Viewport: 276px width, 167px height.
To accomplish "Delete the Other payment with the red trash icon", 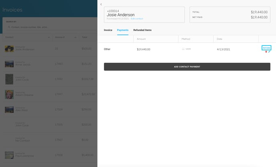I will (266, 52).
